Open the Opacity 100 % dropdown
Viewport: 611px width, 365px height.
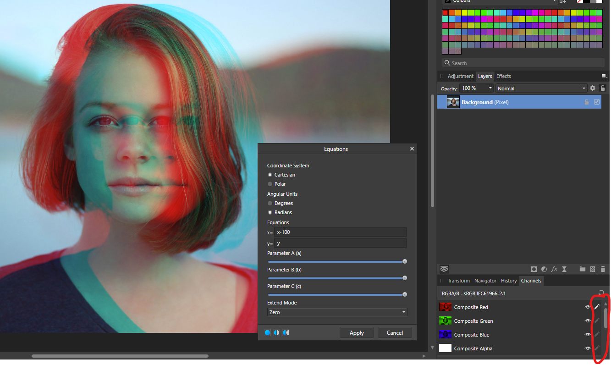[476, 88]
